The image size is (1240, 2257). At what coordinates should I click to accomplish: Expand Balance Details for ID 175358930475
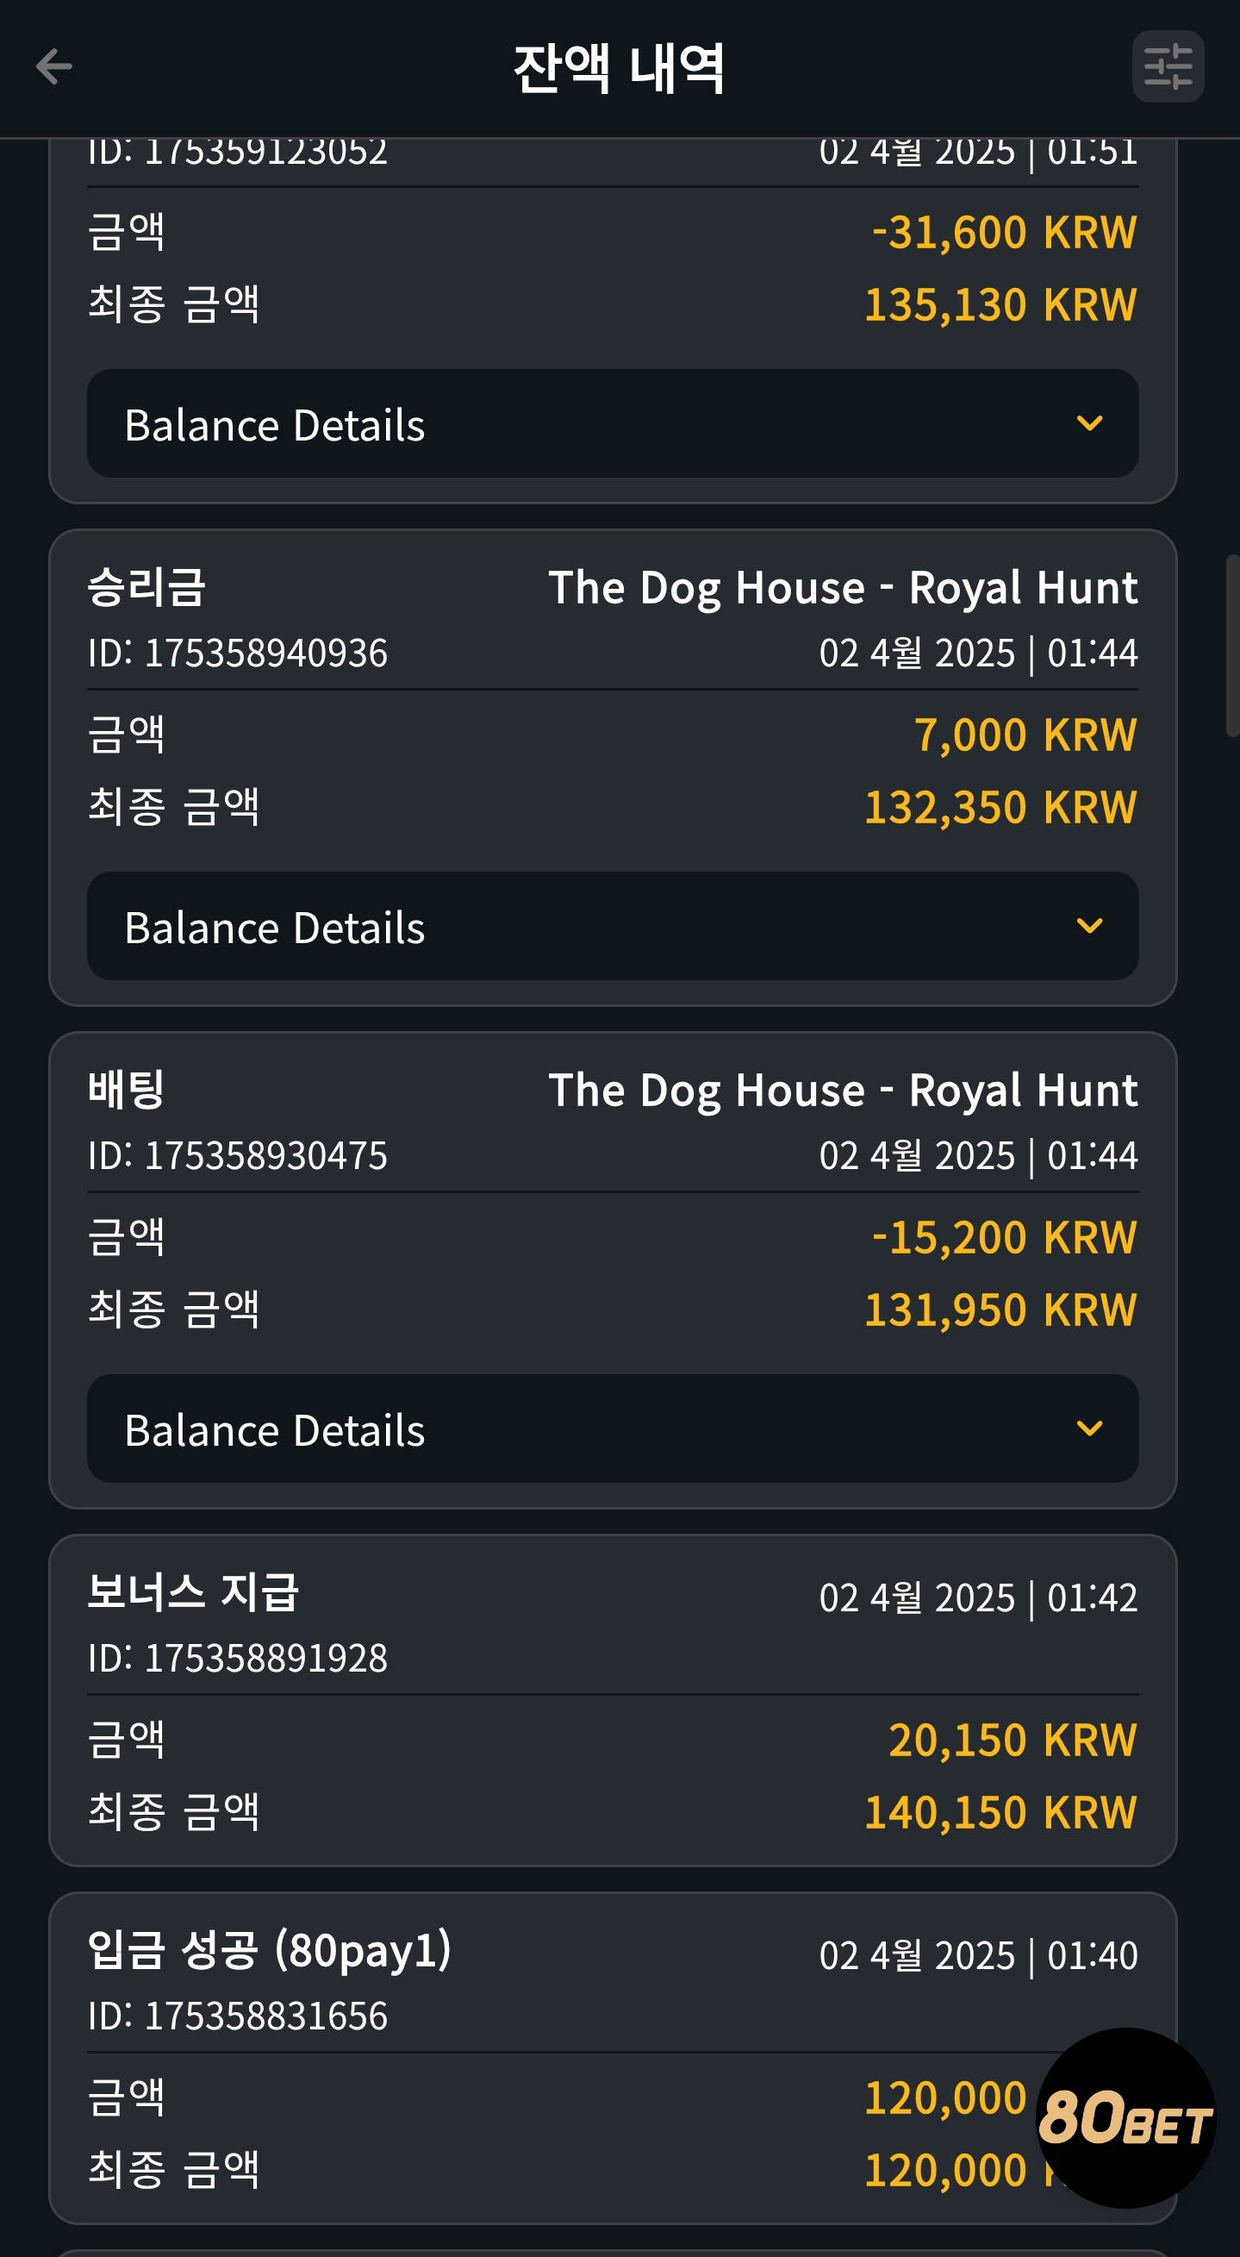(613, 1429)
